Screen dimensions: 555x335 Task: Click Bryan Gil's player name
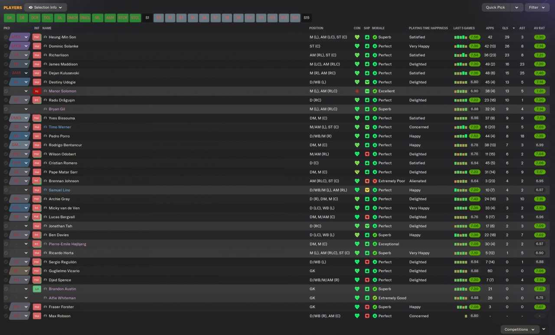tap(57, 109)
